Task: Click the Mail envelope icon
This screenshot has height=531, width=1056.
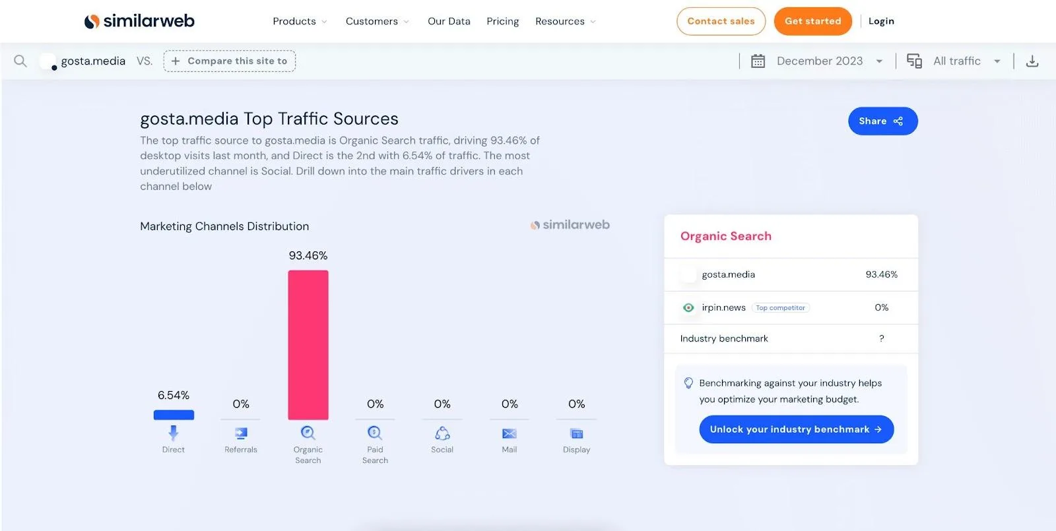Action: coord(510,433)
